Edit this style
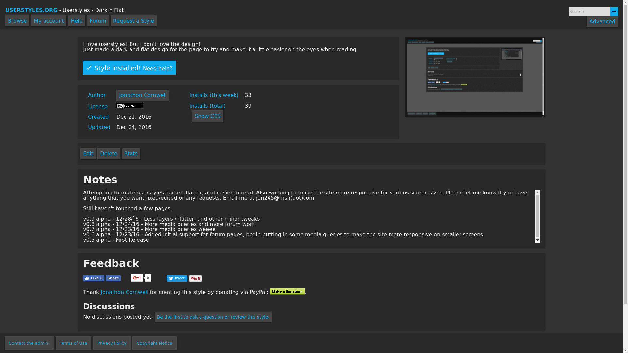This screenshot has height=353, width=628. (x=88, y=153)
